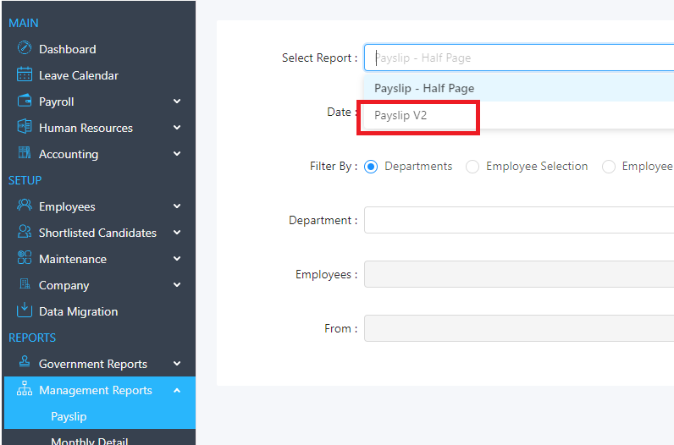Expand the Government Reports chevron
674x445 pixels.
(177, 364)
